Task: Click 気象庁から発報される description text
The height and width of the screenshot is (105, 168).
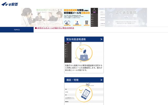Action: [84, 68]
